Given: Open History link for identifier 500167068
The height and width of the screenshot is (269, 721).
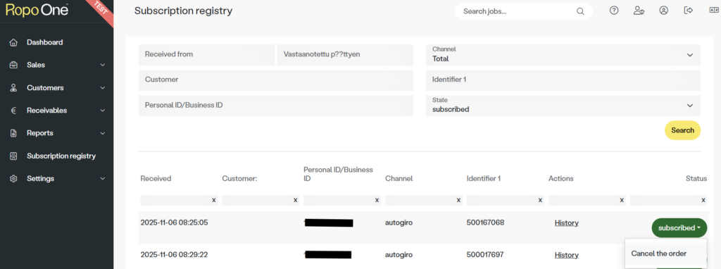Looking at the screenshot, I should coord(567,223).
